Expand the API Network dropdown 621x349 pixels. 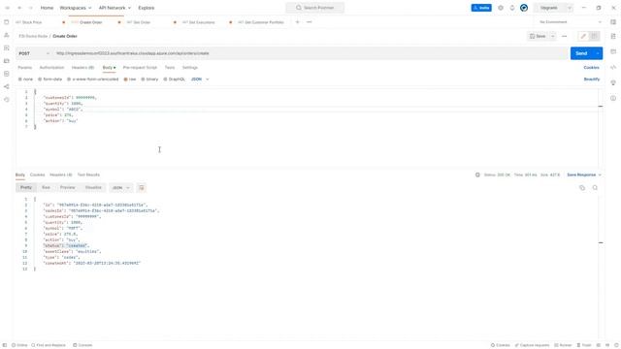tap(114, 8)
